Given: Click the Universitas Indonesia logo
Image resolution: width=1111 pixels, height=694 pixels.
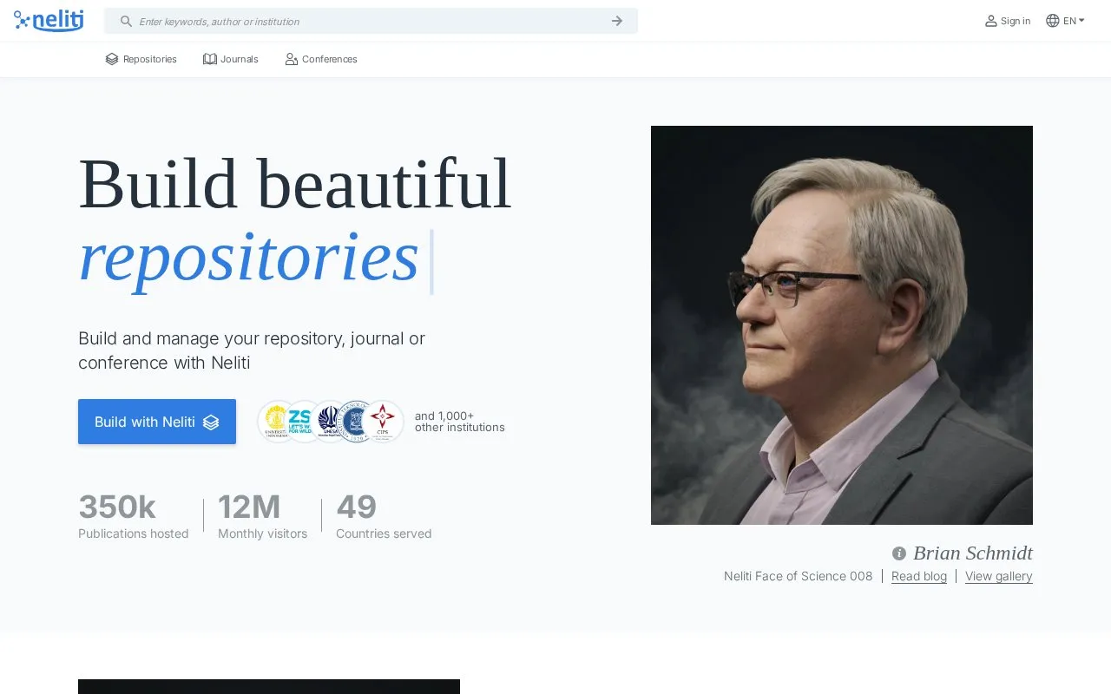Looking at the screenshot, I should coord(277,422).
